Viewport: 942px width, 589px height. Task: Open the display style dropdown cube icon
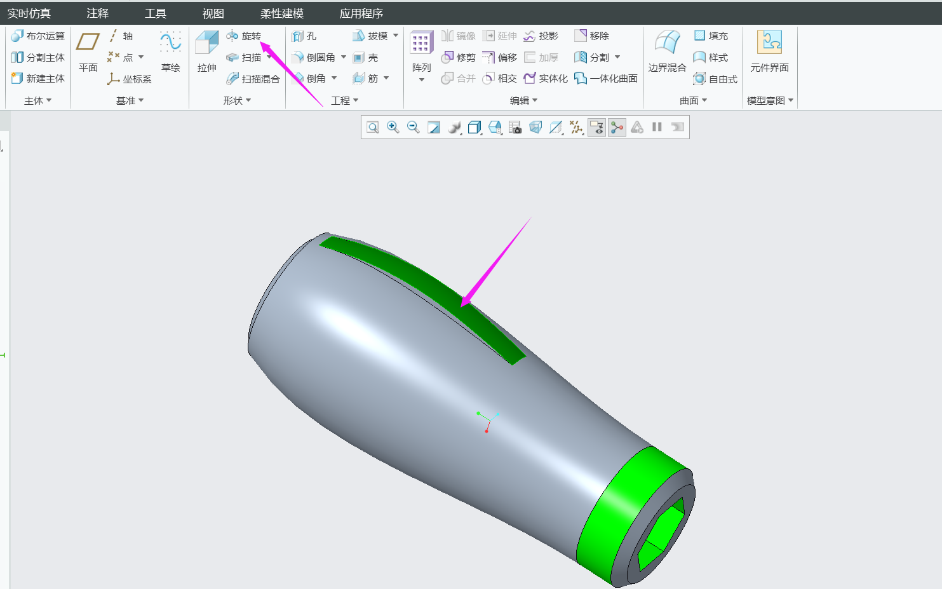pos(474,127)
